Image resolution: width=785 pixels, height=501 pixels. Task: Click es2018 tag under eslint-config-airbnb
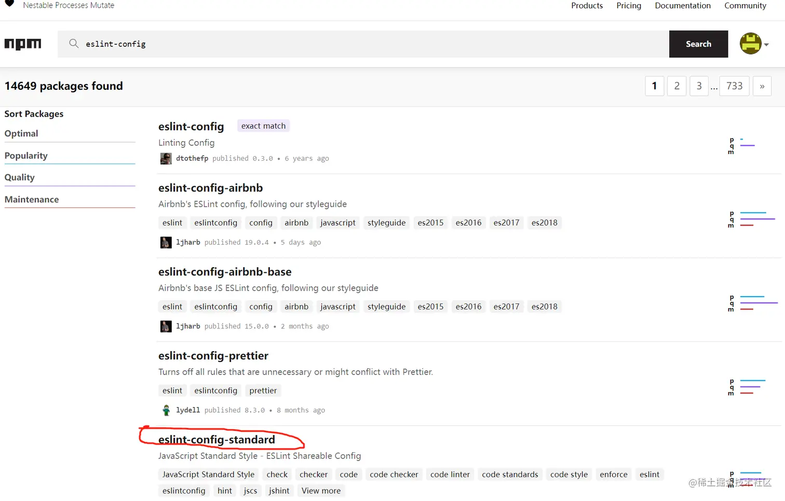545,223
